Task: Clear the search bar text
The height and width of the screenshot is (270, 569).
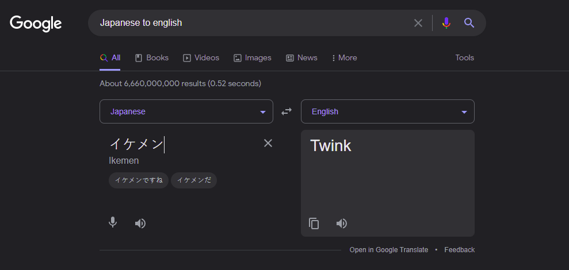Action: [418, 23]
